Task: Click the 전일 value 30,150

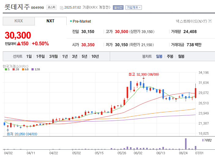Action: click(x=88, y=32)
